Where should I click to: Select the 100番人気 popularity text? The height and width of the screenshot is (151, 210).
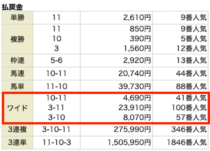tap(189, 108)
